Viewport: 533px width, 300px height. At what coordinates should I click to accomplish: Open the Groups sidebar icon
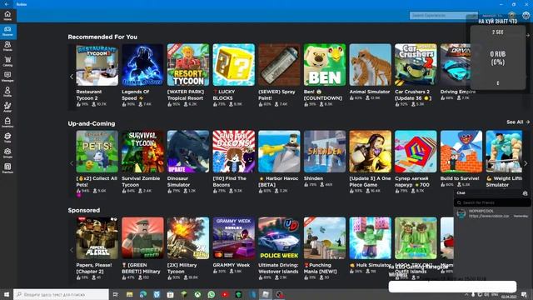point(7,152)
